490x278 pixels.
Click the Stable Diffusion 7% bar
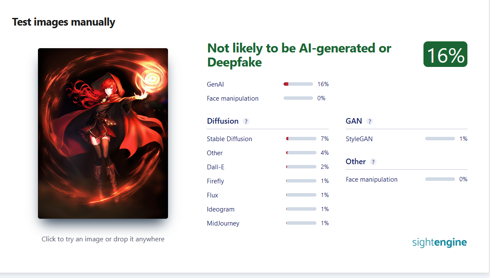click(x=301, y=139)
